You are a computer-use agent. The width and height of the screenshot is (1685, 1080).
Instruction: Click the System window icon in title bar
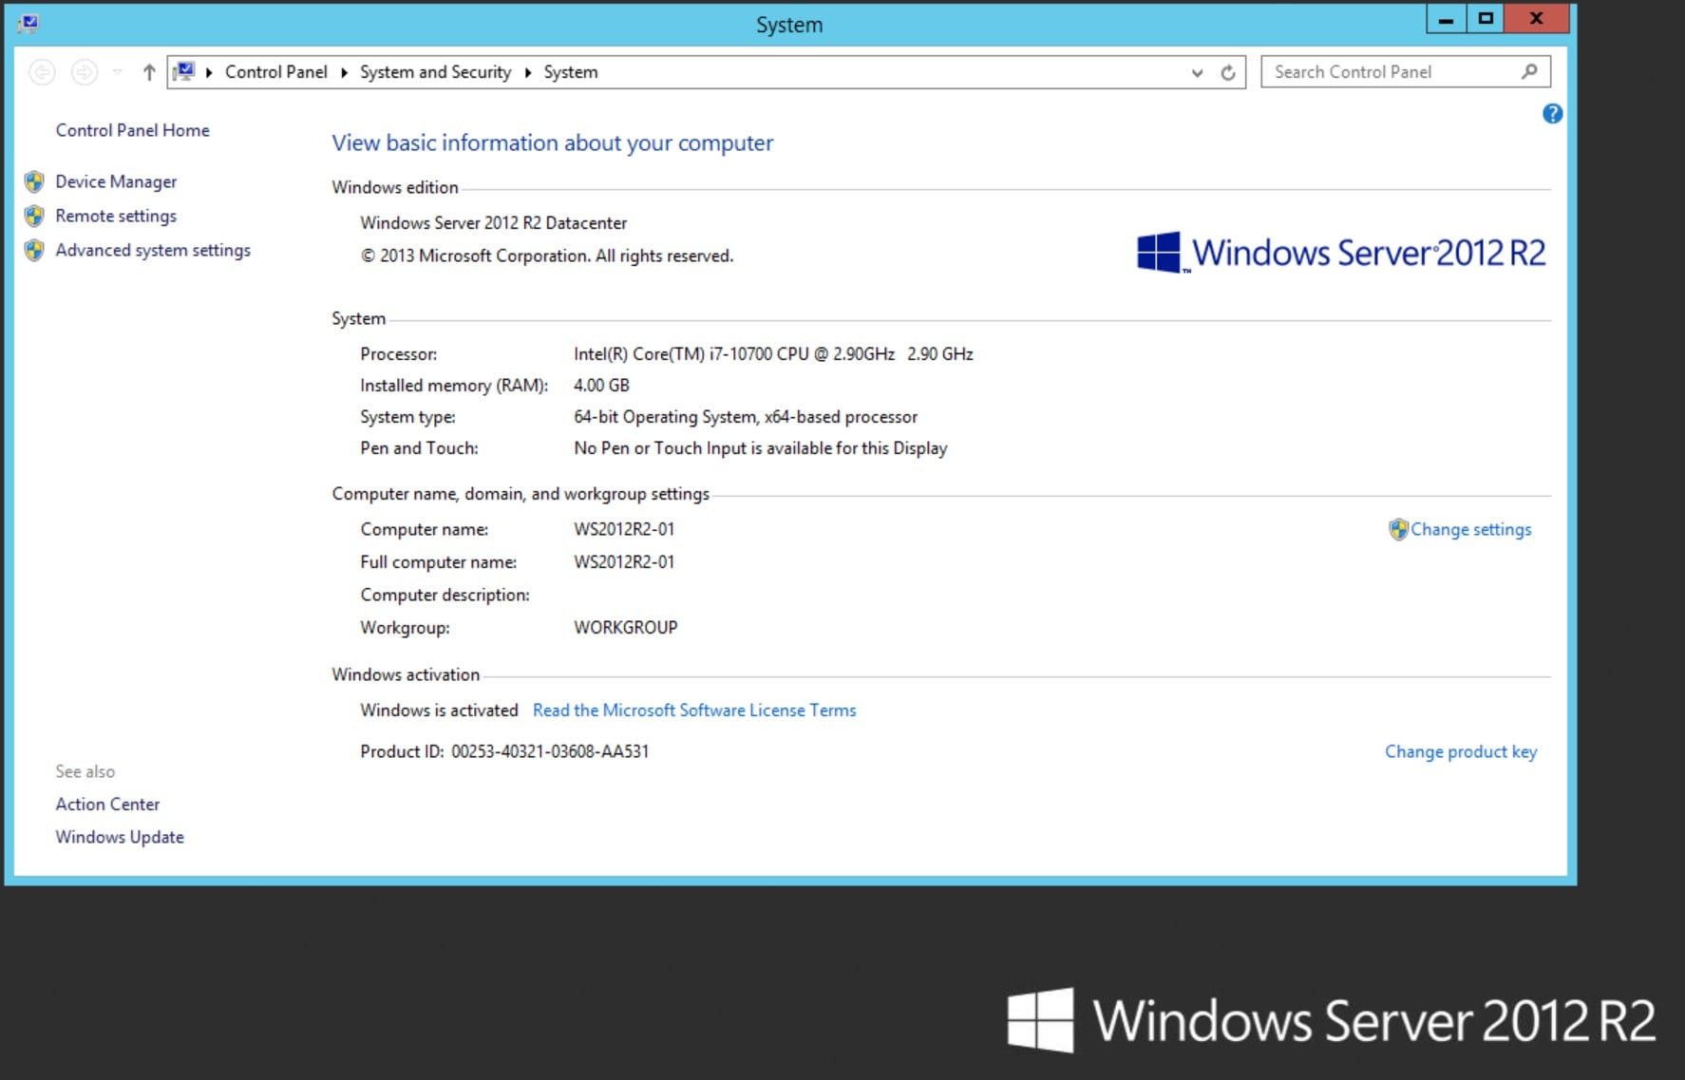[x=28, y=23]
